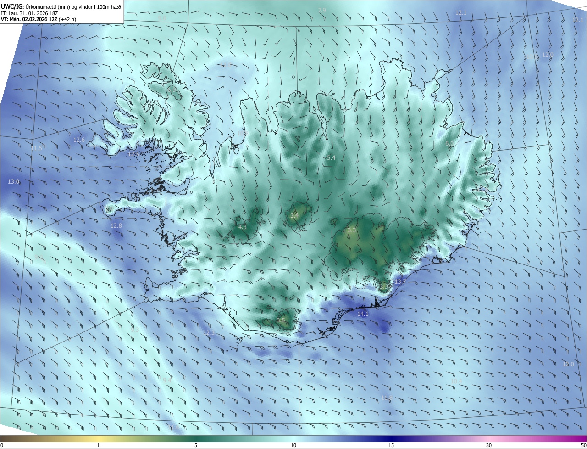This screenshot has height=449, width=587.
Task: Click the 13.0 value label
Action: coord(14,182)
